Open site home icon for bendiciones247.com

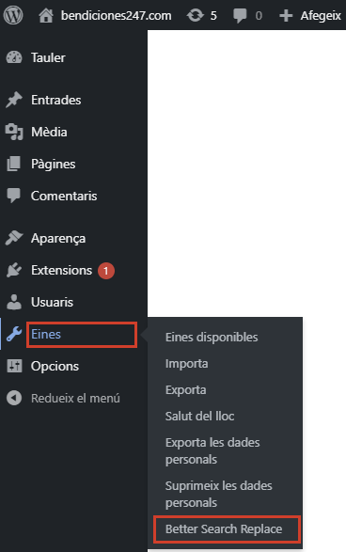pos(46,15)
